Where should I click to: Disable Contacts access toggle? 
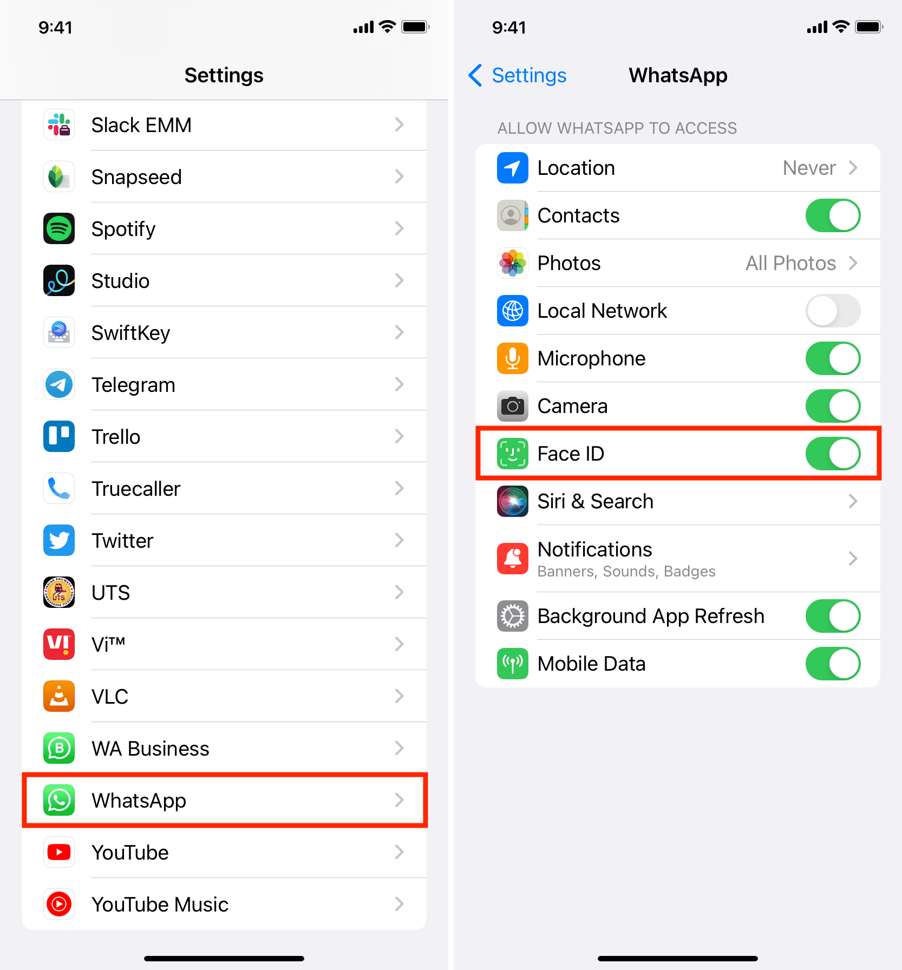click(833, 215)
